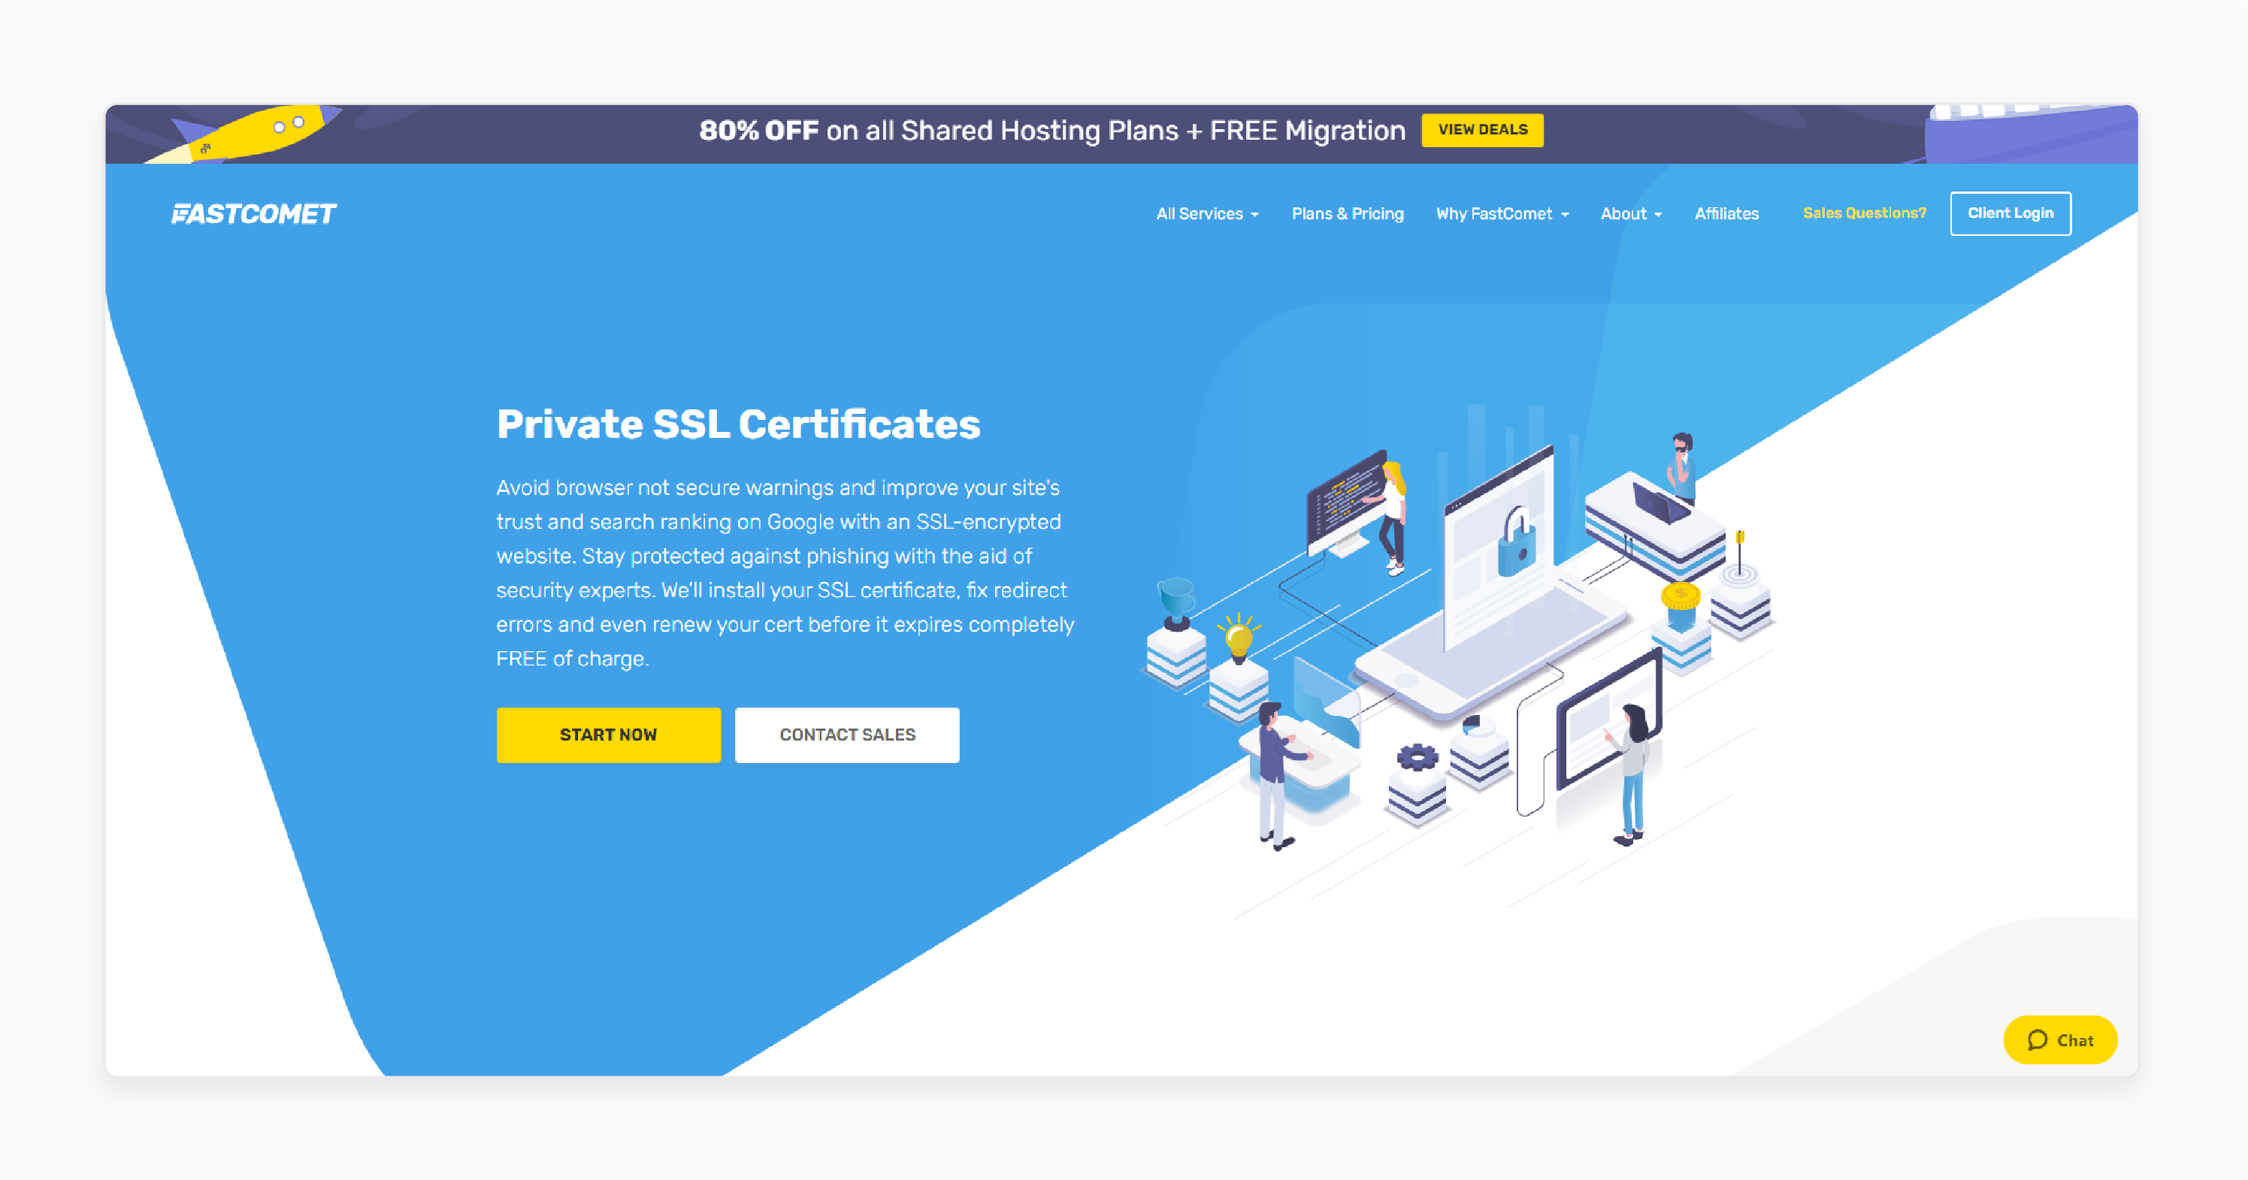The image size is (2248, 1180).
Task: Click the Sales Questions? link
Action: [x=1864, y=213]
